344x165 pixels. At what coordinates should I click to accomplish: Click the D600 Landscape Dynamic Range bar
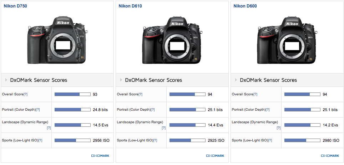click(302, 125)
